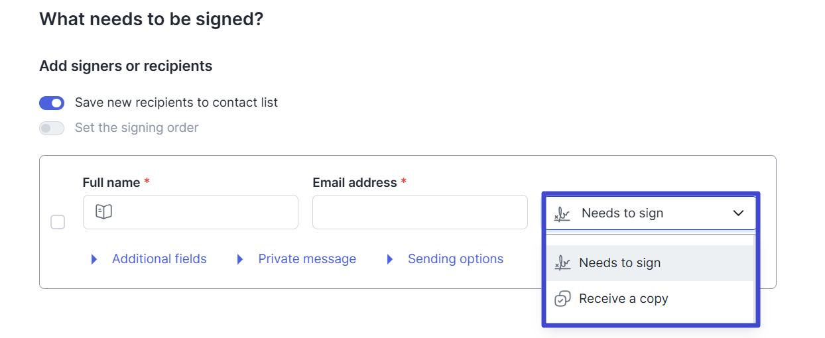Screen dimensions: 825x338
Task: Collapse the Needs to sign dropdown chevron
Action: coord(738,213)
